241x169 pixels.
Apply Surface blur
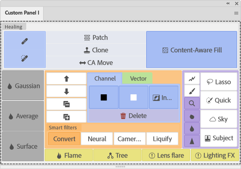click(x=23, y=146)
